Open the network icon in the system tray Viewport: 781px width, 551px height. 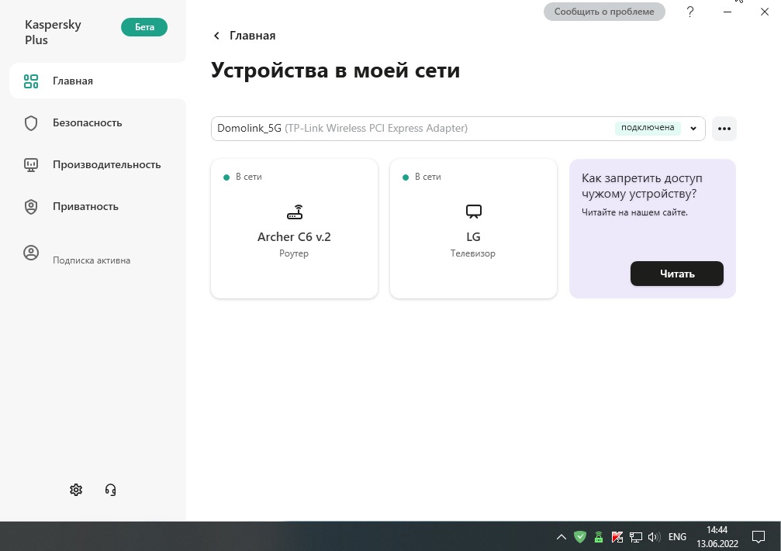point(635,536)
